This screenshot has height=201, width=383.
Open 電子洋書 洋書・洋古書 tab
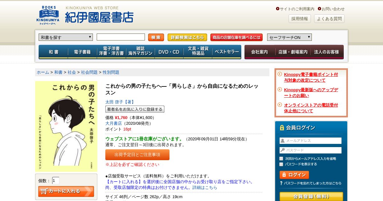[111, 52]
